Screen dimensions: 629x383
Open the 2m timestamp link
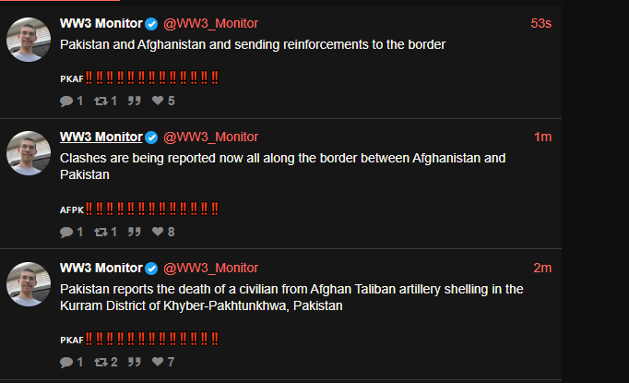[542, 268]
